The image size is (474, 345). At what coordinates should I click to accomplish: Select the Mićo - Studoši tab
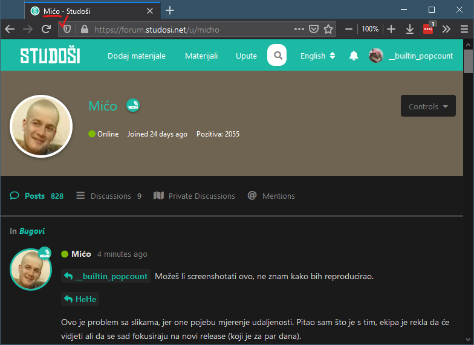[x=93, y=11]
